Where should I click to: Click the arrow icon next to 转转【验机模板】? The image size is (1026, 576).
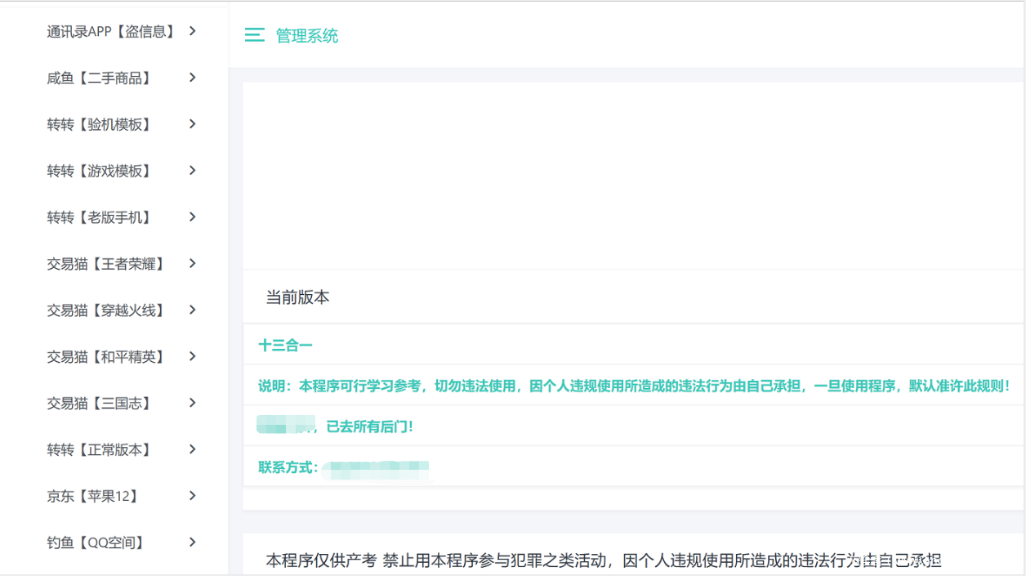192,124
